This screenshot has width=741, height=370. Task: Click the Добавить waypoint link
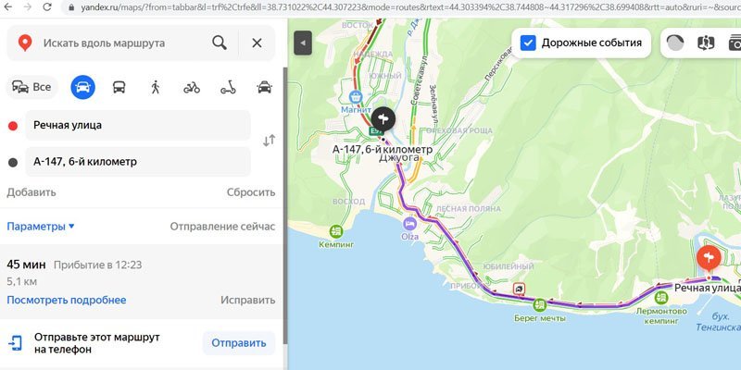pyautogui.click(x=31, y=192)
